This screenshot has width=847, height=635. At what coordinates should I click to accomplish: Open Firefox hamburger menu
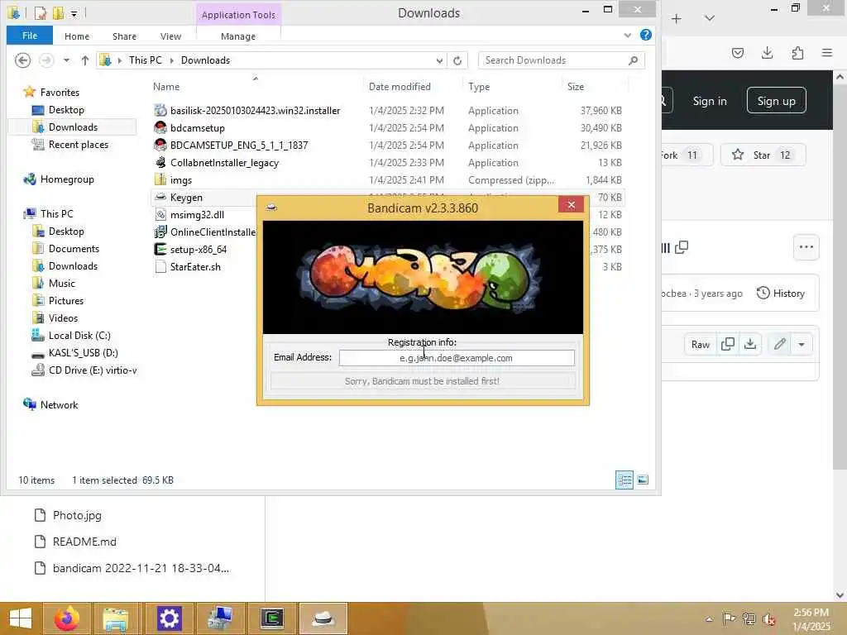click(827, 52)
